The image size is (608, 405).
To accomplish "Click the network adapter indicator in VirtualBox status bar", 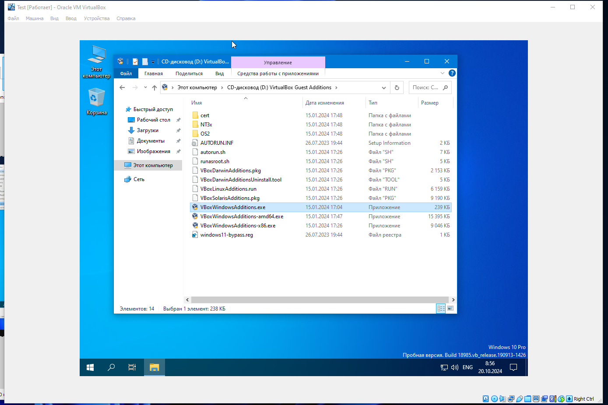I will (511, 399).
